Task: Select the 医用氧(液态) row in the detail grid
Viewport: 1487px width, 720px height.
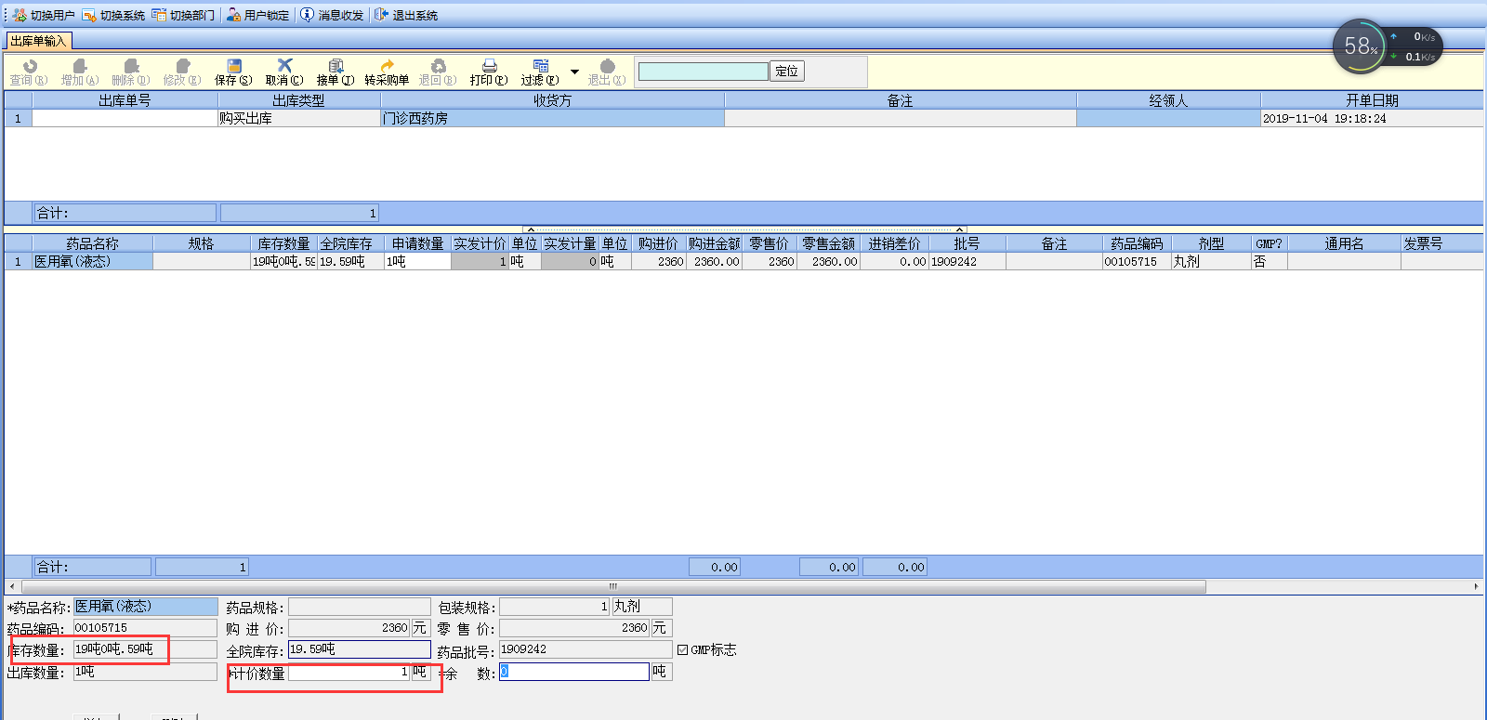Action: pos(92,262)
